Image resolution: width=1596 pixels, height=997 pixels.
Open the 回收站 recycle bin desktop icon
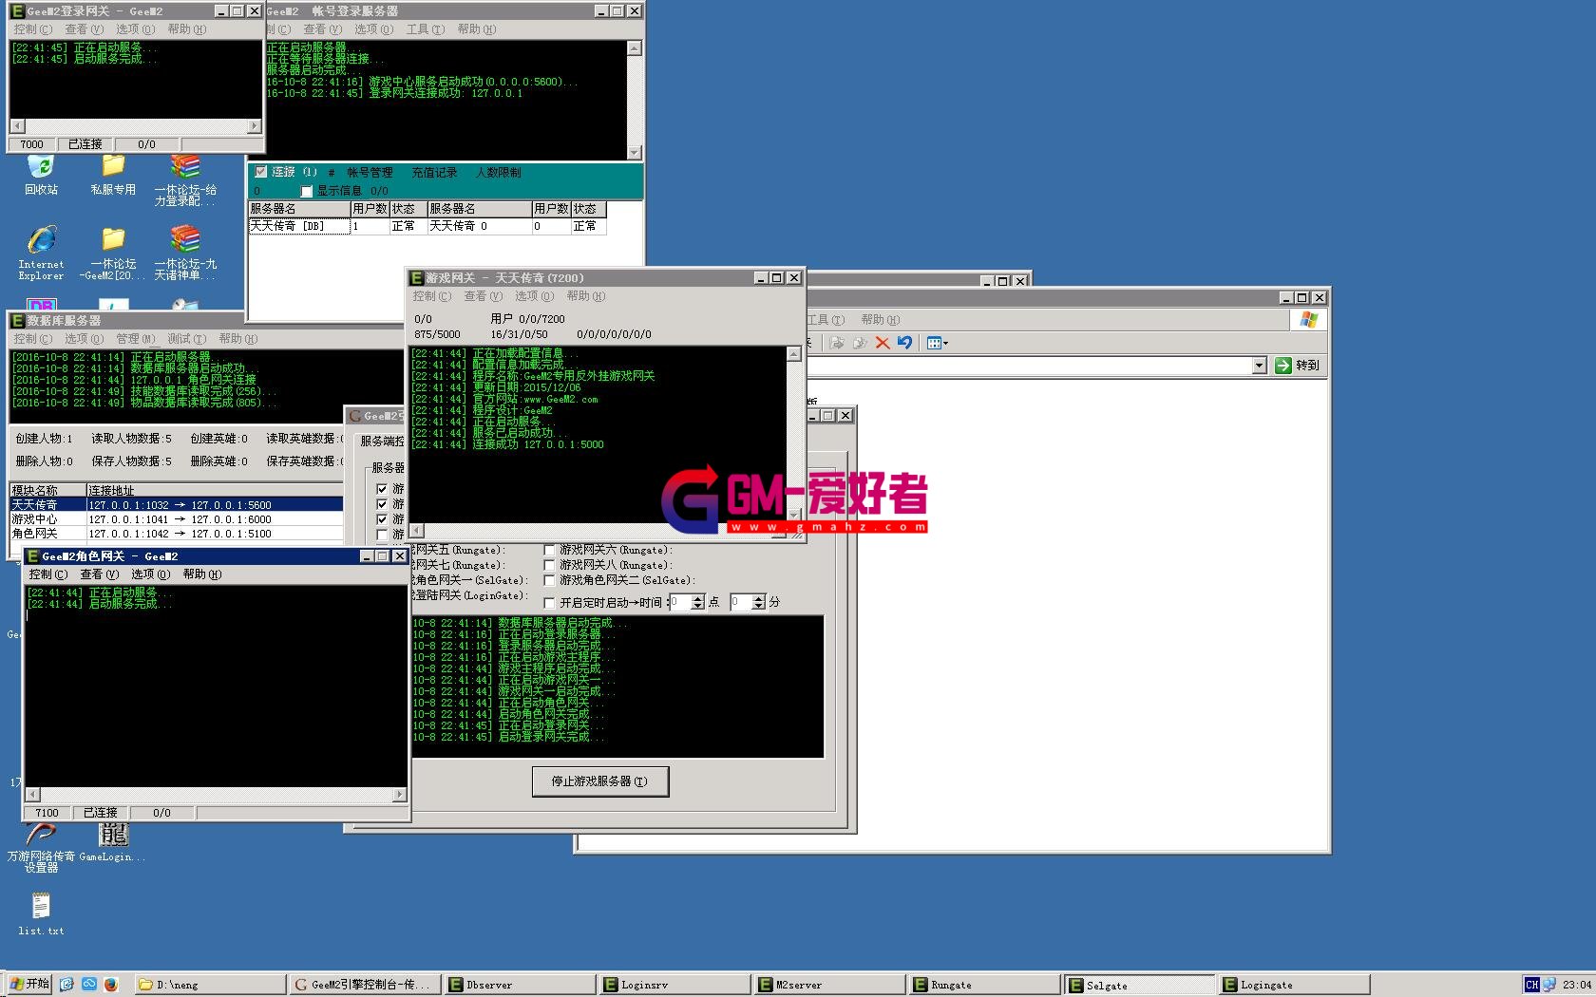pos(41,169)
